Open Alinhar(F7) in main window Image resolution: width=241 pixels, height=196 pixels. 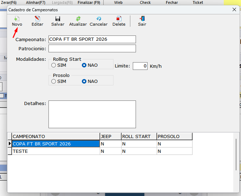pos(35,2)
